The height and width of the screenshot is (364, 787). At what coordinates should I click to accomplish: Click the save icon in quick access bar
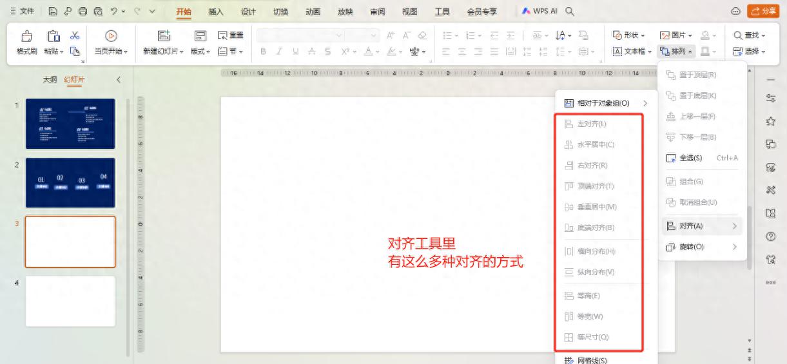(x=53, y=12)
